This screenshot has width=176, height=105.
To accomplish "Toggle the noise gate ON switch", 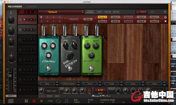I will click(89, 90).
